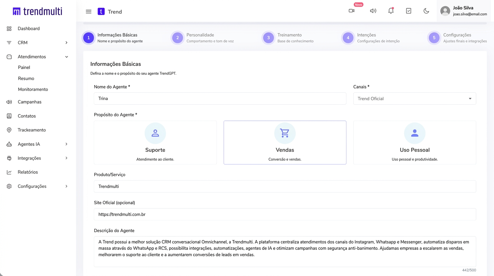Click the purple Trend app icon
The image size is (494, 276).
coord(101,11)
